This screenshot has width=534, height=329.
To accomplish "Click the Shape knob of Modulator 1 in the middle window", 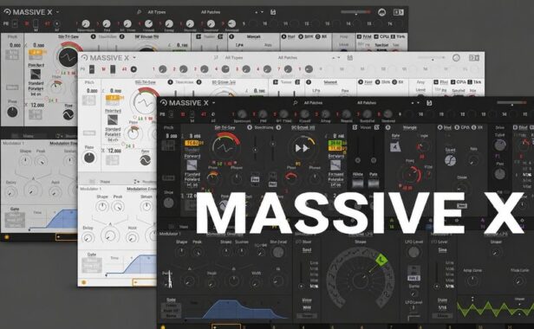I will tap(101, 206).
